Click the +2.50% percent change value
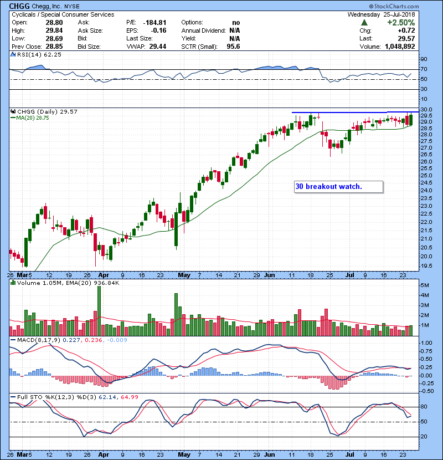This screenshot has height=460, width=443. pos(401,23)
